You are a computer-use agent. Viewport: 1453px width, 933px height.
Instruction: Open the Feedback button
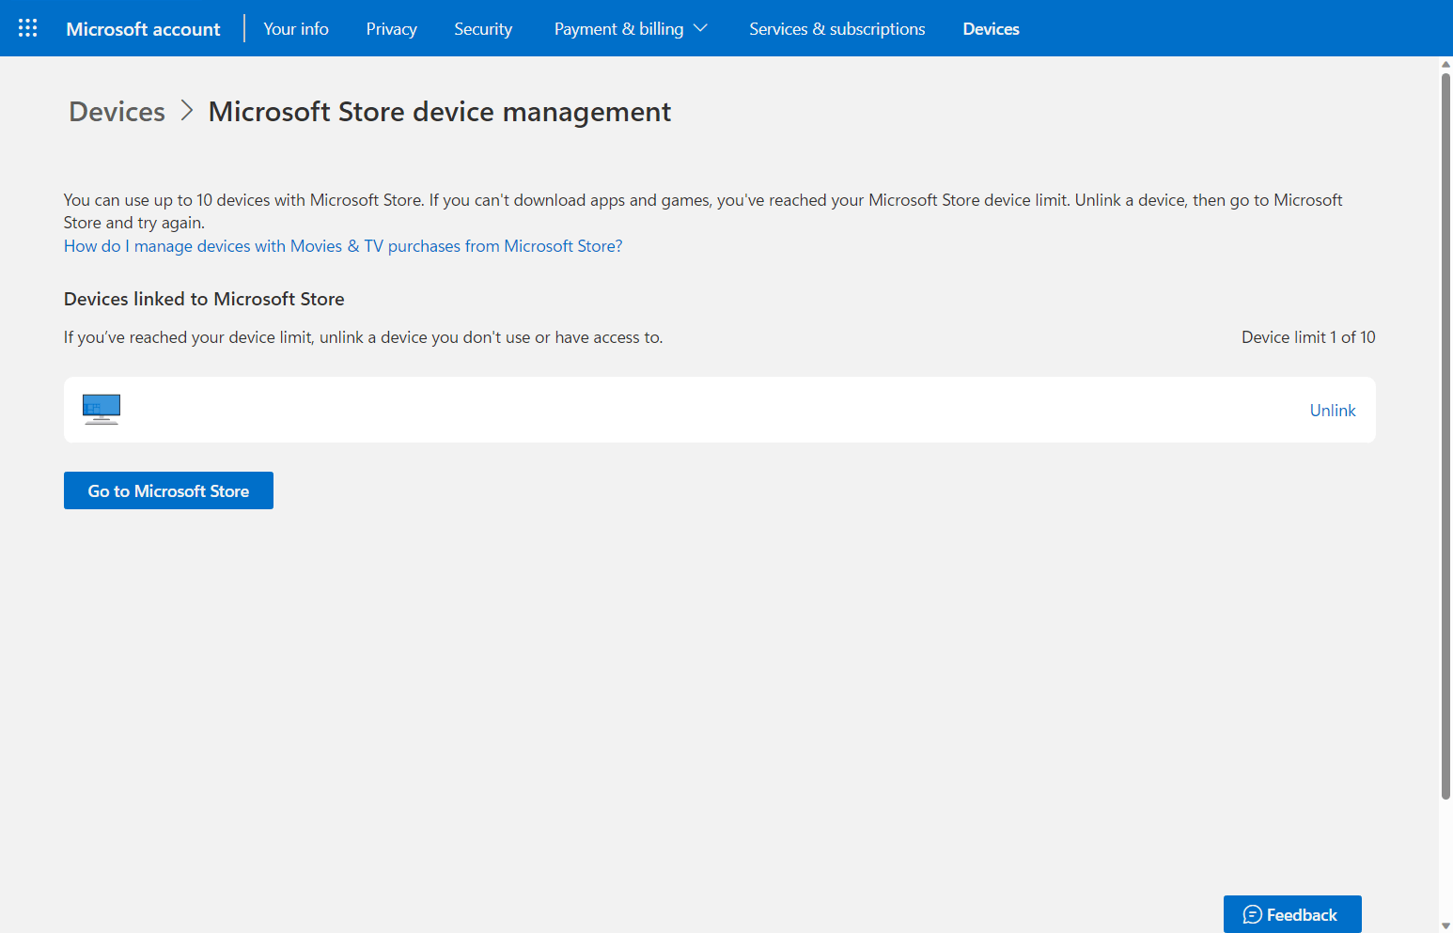coord(1292,914)
